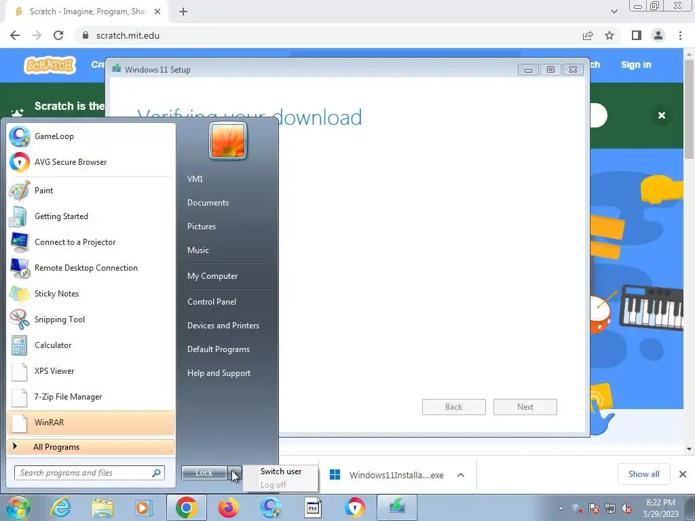
Task: Open Chrome's three-dot menu
Action: coord(680,35)
